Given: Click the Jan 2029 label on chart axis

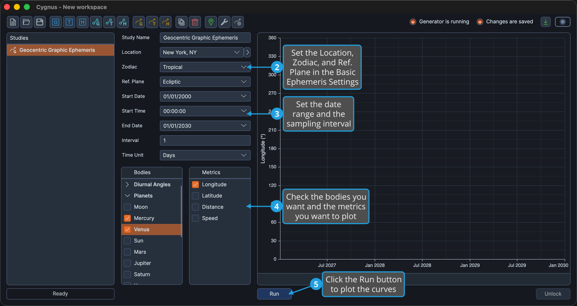Looking at the screenshot, I should [470, 265].
